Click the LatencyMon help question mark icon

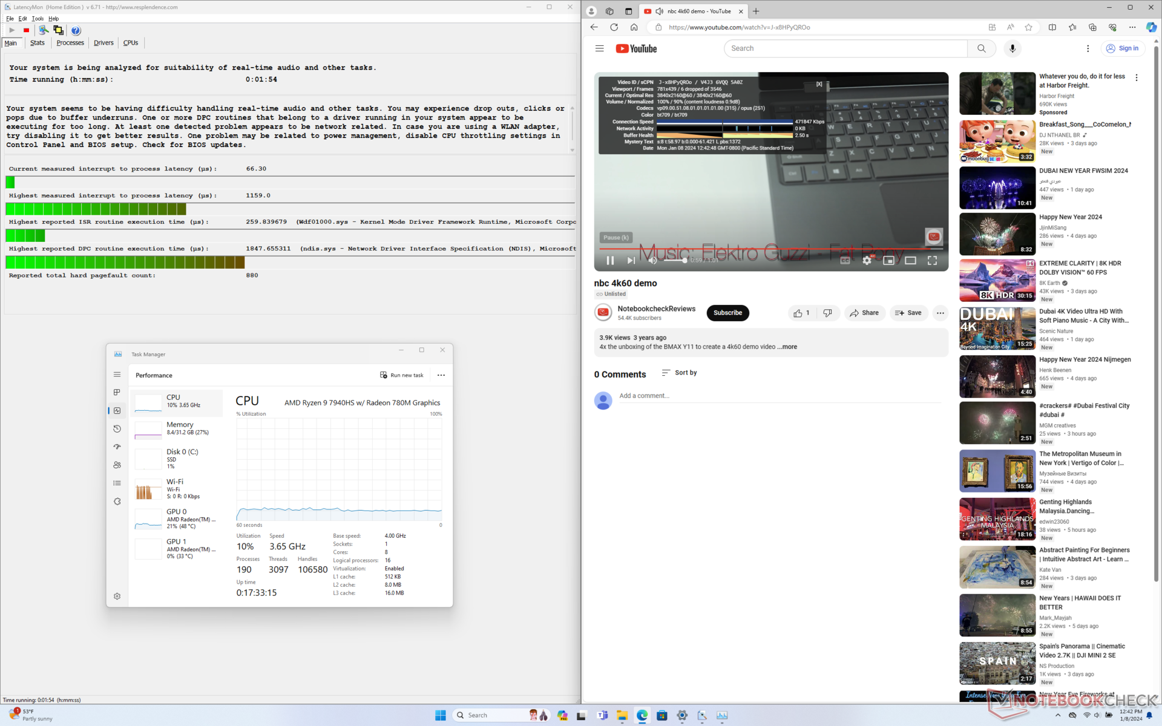click(x=76, y=30)
